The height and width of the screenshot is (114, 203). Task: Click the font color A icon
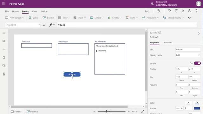[188, 103]
